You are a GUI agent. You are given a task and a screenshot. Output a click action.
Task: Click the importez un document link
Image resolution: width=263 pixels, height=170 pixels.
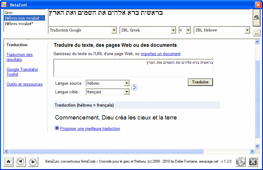161,54
